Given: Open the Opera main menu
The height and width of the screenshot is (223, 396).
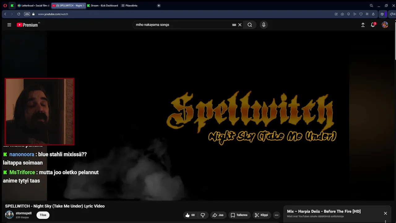Looking at the screenshot, I should 5,6.
